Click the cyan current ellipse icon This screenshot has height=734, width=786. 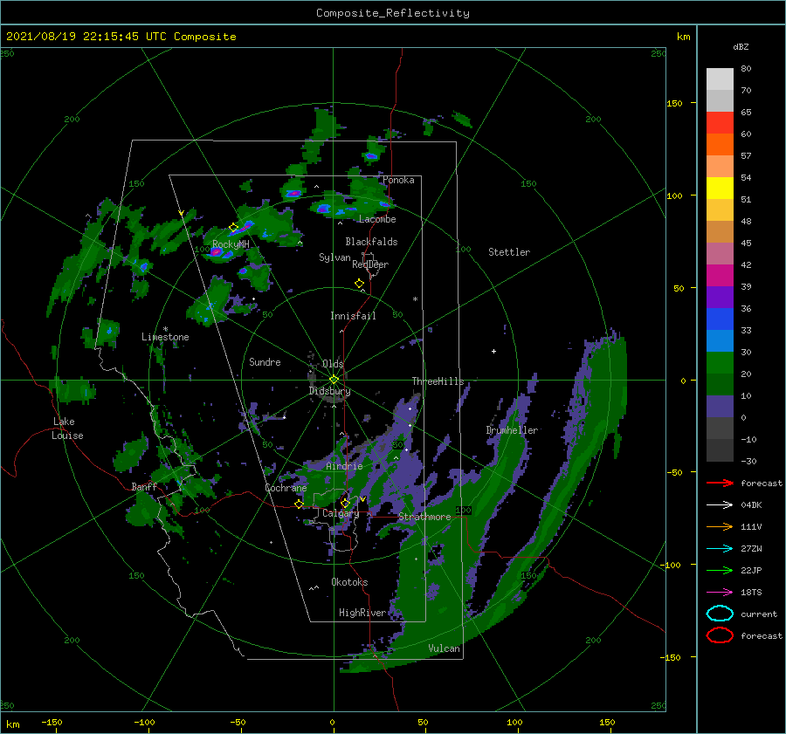[x=720, y=614]
